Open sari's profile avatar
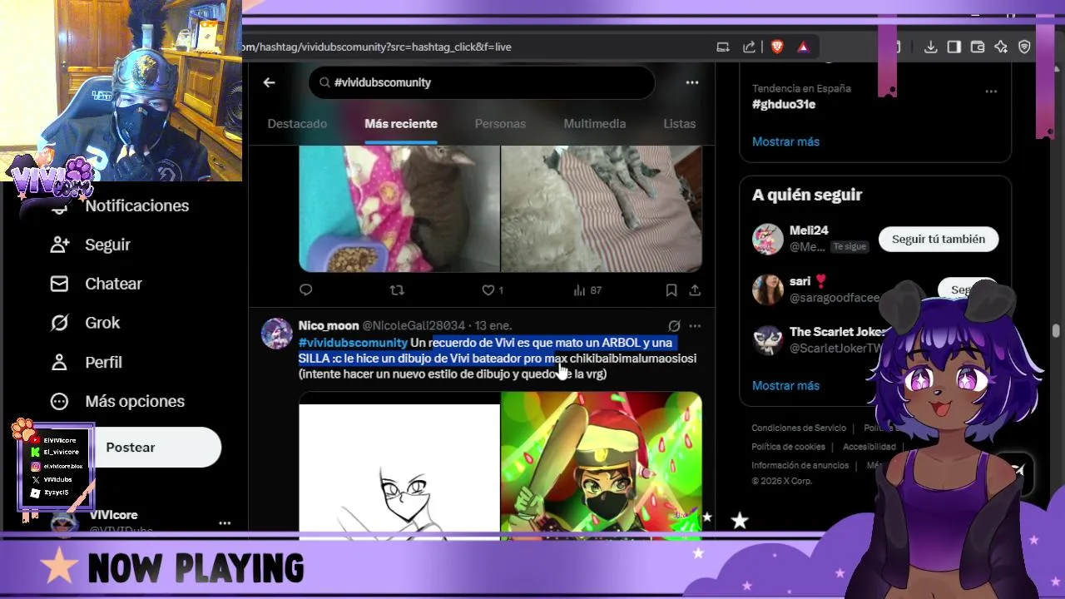The image size is (1065, 599). pyautogui.click(x=767, y=290)
